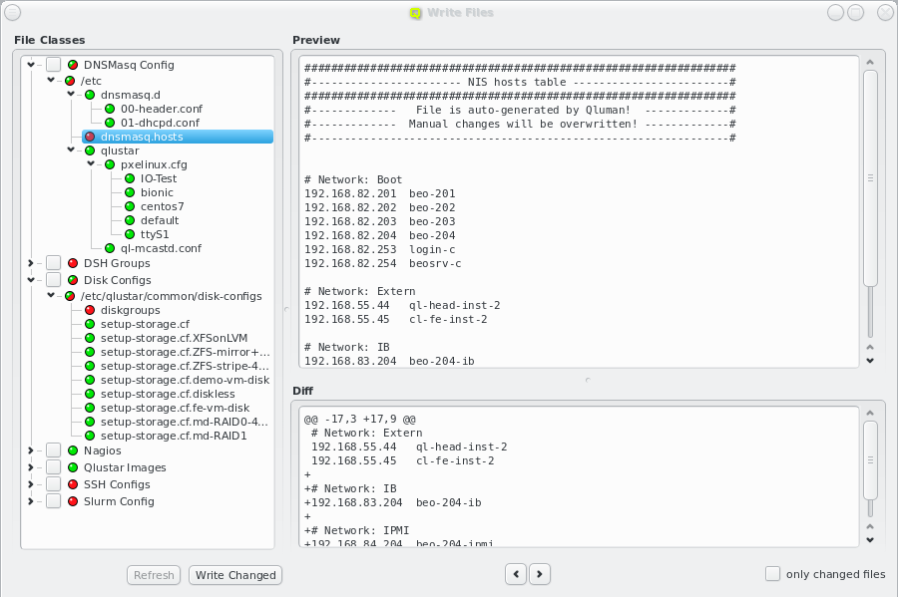Collapse the pxelinux.cfg tree node
898x597 pixels.
click(91, 164)
